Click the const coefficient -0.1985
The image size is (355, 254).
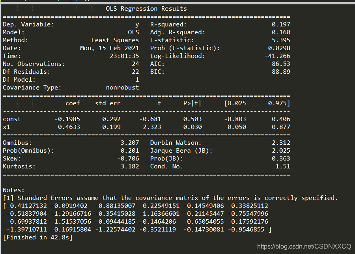[67, 119]
